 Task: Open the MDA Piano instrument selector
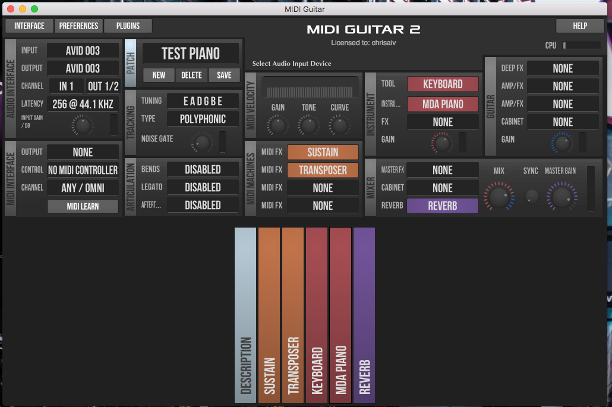(442, 104)
